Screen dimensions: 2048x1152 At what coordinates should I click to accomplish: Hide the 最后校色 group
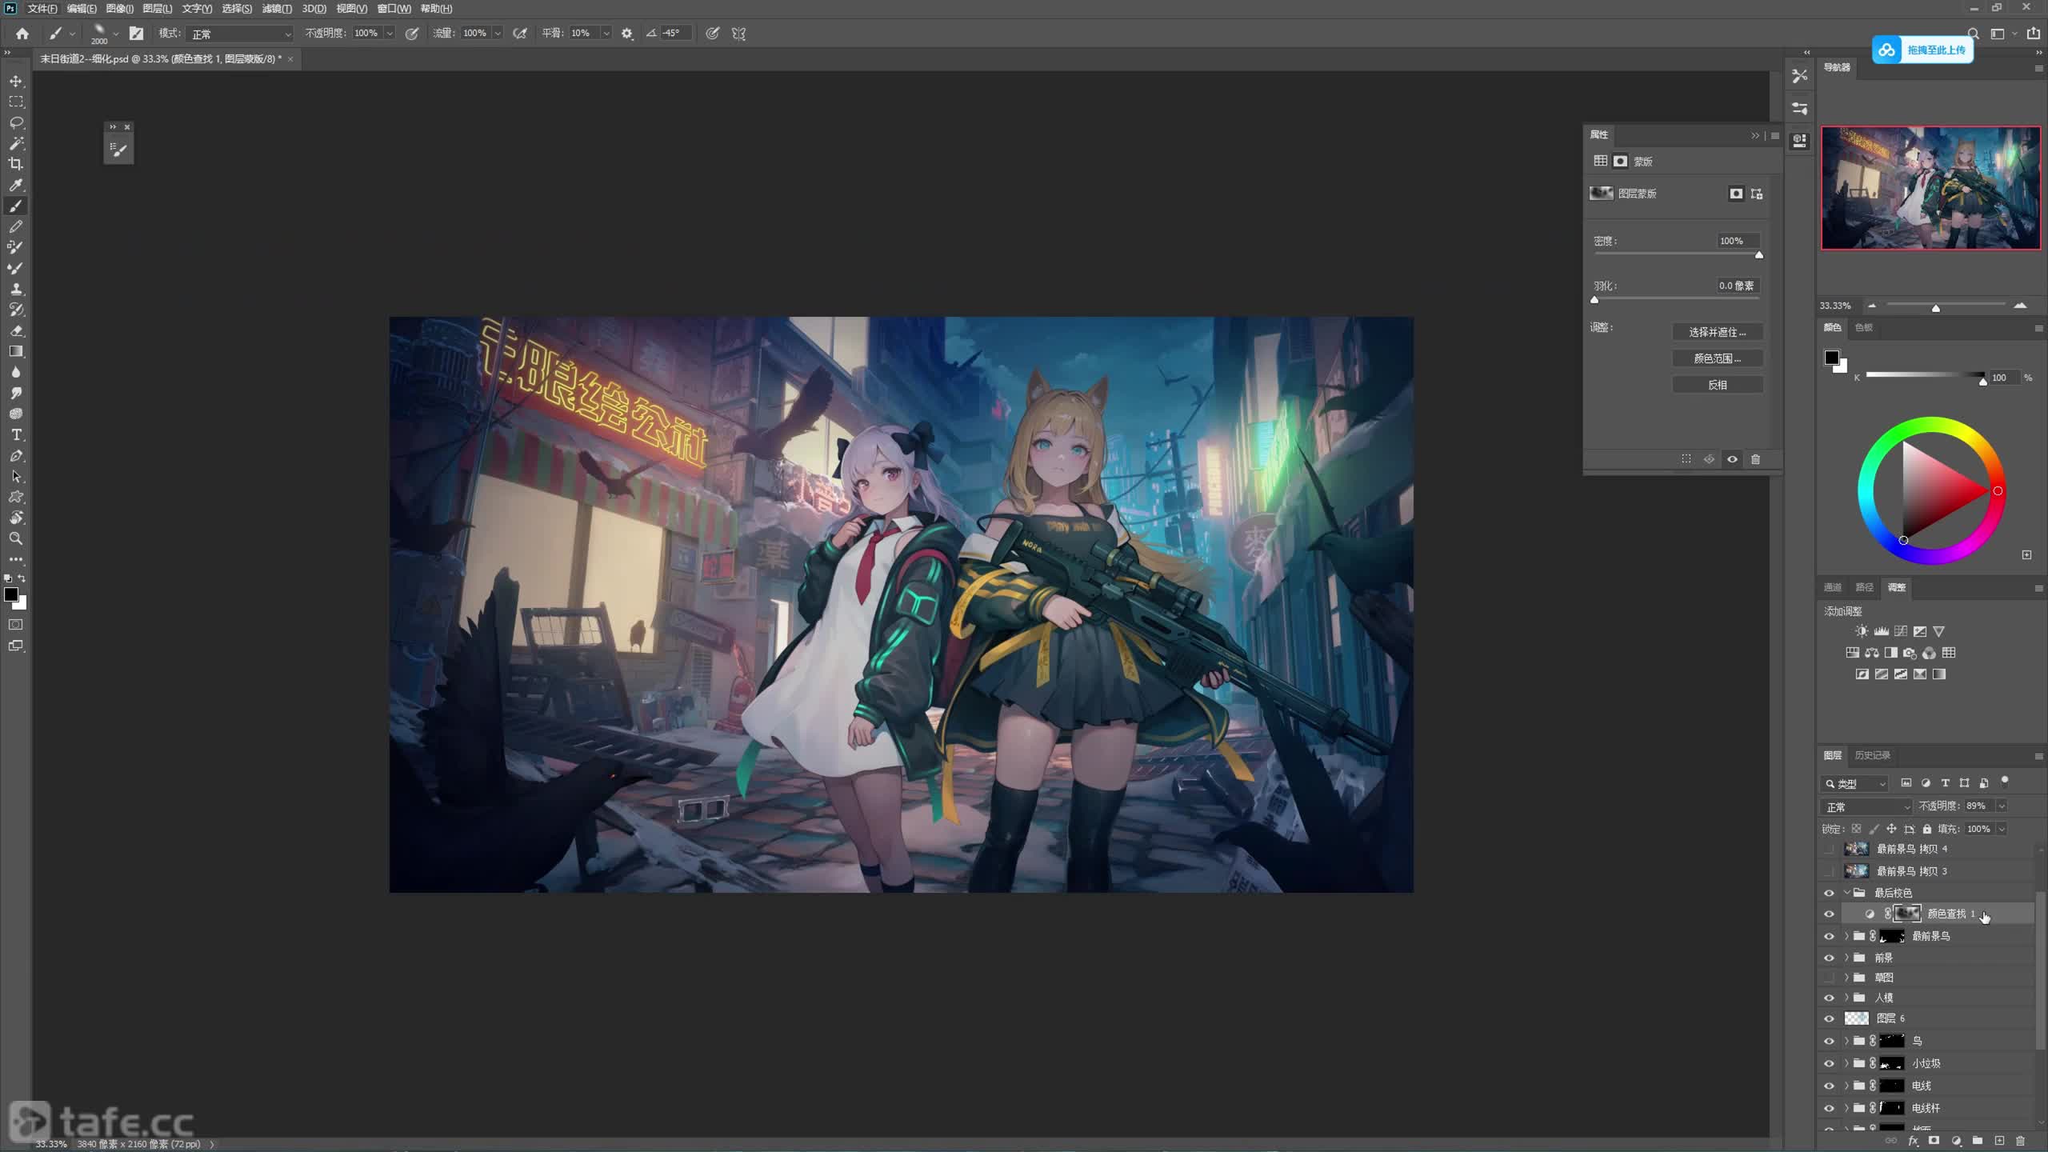point(1829,893)
